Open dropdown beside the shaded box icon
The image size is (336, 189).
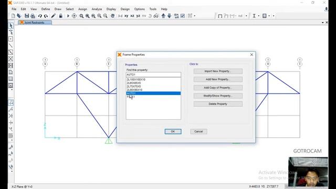[x=269, y=16]
